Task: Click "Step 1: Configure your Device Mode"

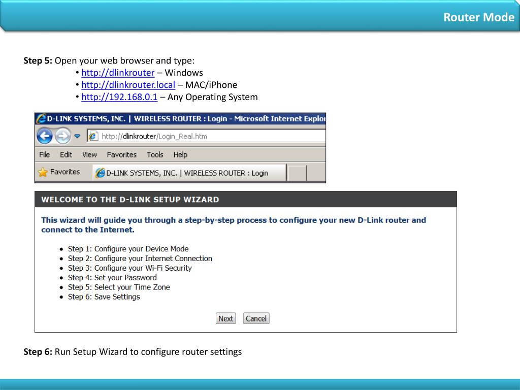Action: pyautogui.click(x=128, y=249)
